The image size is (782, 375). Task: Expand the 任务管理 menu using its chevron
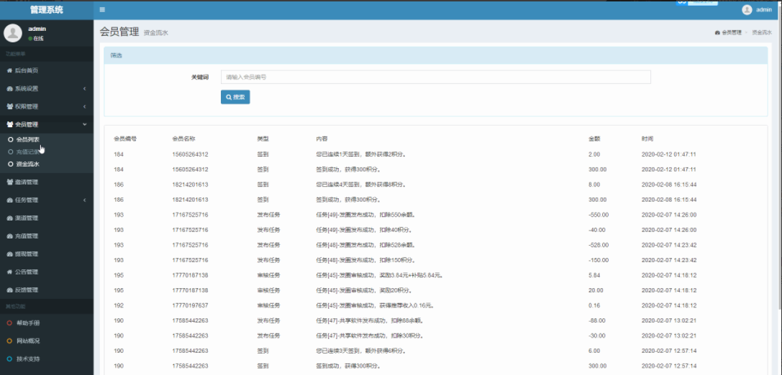[x=84, y=200]
